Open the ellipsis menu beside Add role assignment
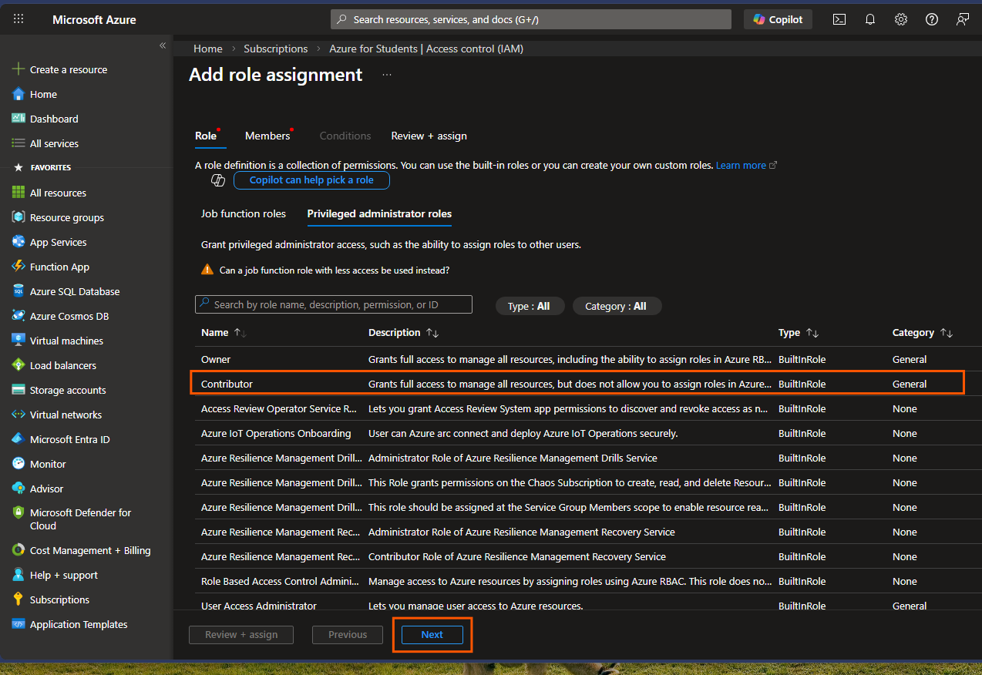 387,75
